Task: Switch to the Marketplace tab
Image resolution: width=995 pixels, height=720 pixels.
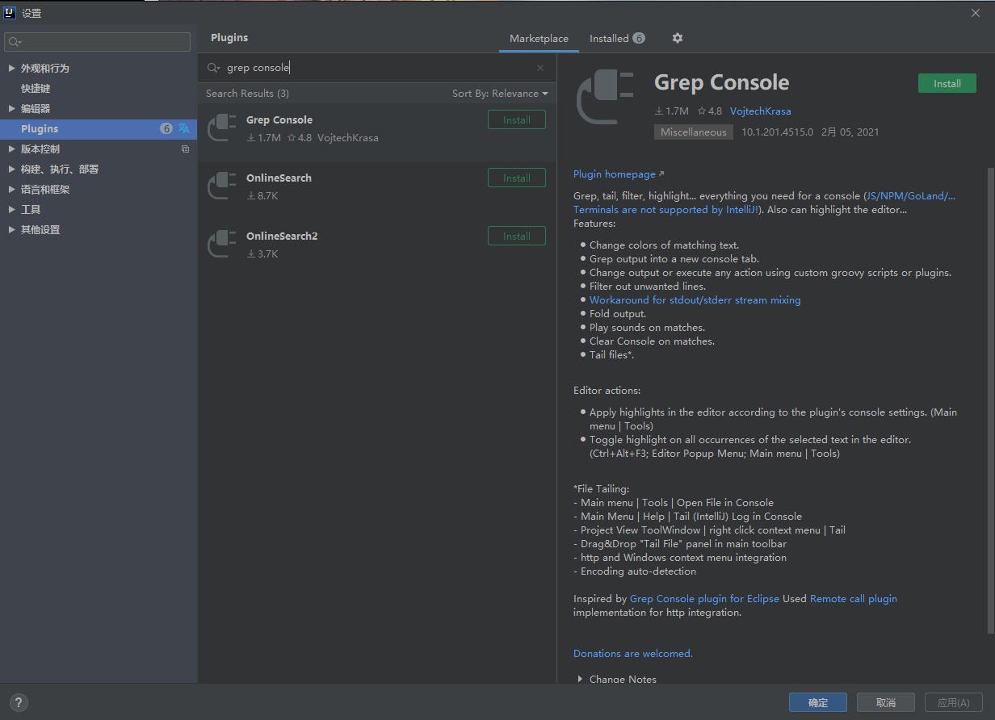Action: click(x=539, y=38)
